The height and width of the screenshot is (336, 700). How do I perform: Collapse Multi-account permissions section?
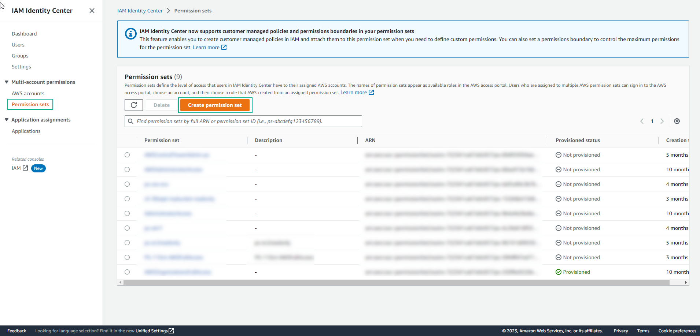pyautogui.click(x=7, y=82)
